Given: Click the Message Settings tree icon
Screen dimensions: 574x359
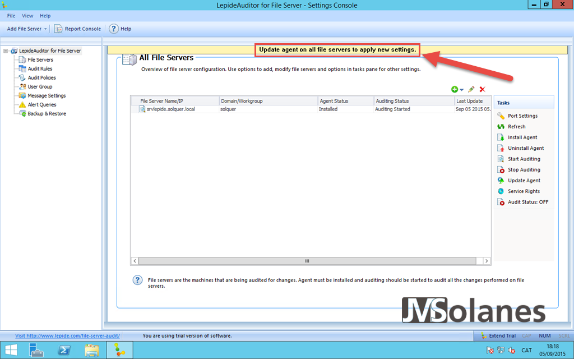Looking at the screenshot, I should 22,95.
